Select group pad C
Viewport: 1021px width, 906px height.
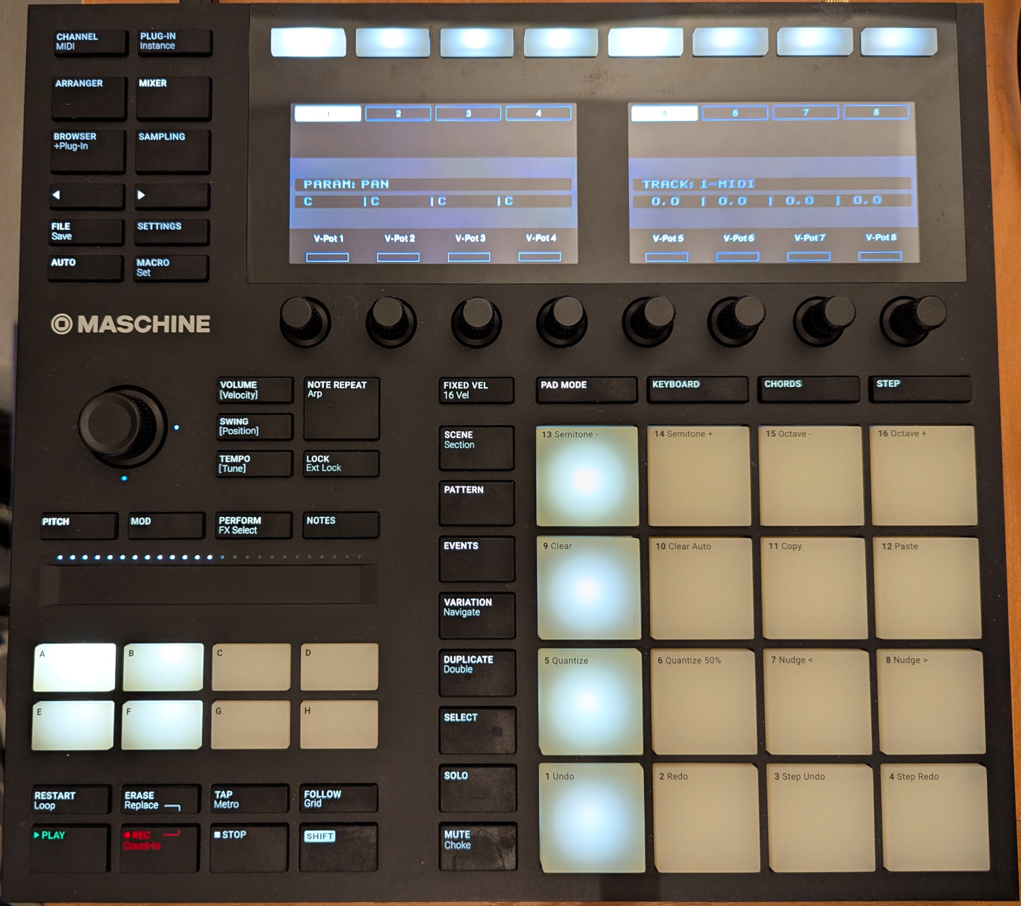[251, 667]
